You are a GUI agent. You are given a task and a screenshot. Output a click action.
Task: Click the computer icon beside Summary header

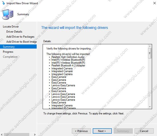[x=8, y=14]
